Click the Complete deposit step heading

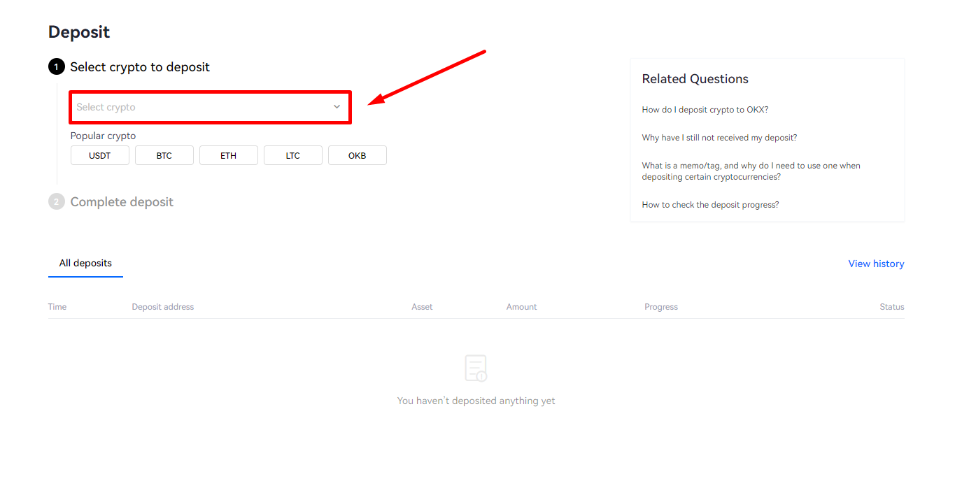point(122,202)
